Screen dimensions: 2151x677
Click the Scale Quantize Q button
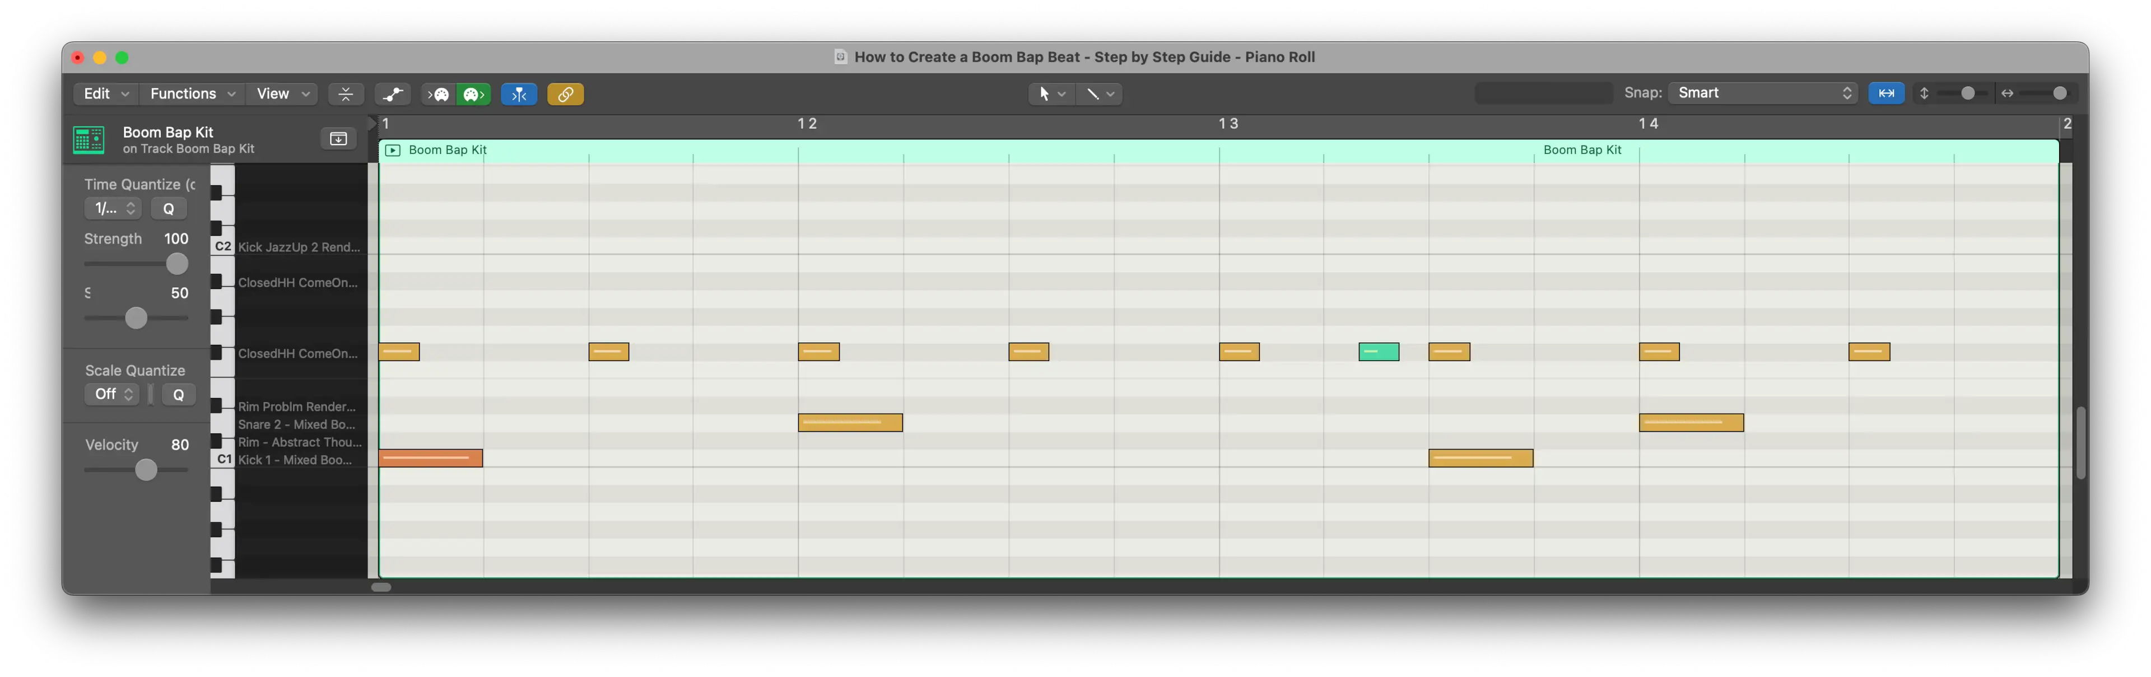click(x=178, y=395)
